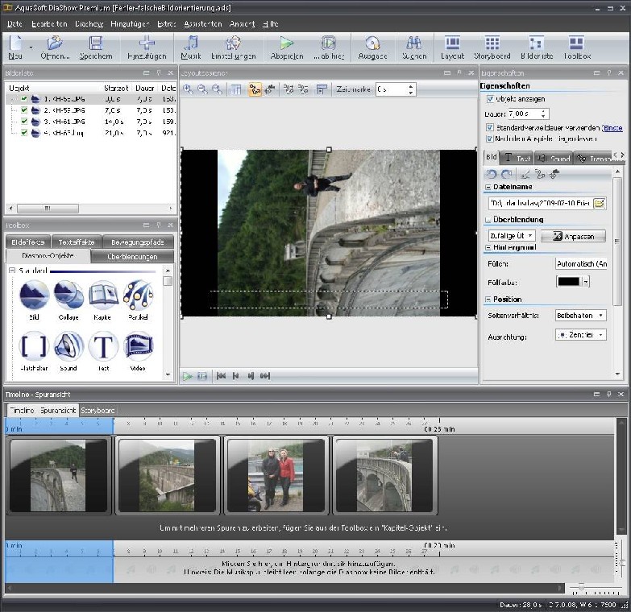Select the third thumbnail with two people

pos(276,475)
